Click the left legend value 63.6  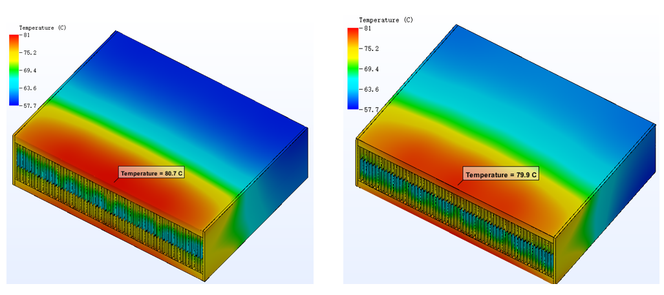click(30, 88)
